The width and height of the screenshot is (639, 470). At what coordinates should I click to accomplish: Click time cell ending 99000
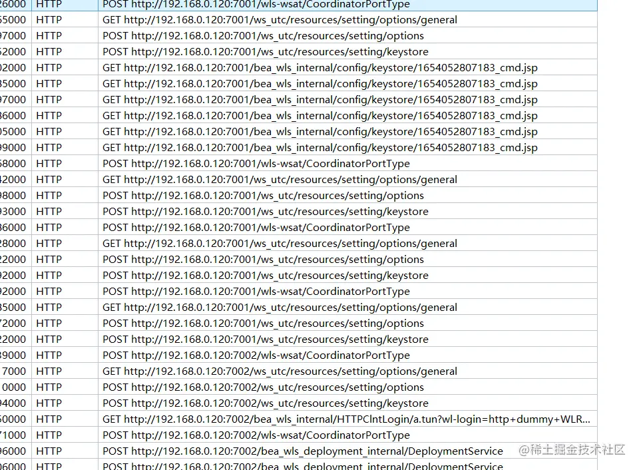[15, 148]
